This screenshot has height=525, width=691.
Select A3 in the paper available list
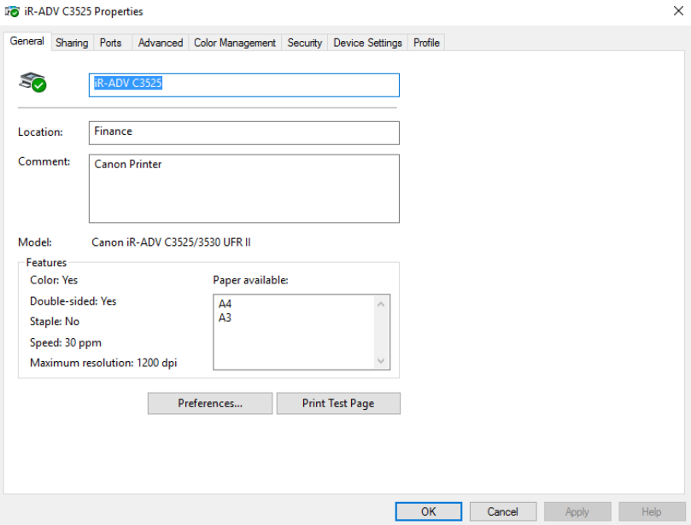click(225, 318)
